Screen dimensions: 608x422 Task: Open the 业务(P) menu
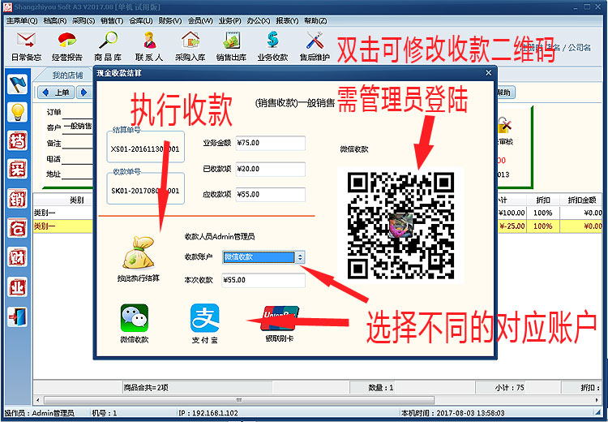[230, 20]
